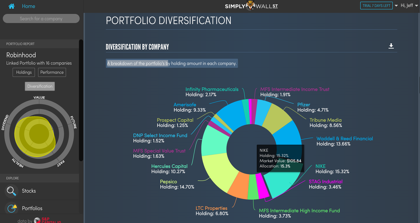This screenshot has height=223, width=420.
Task: Click the Portfolio Diversification heading
Action: tap(168, 20)
